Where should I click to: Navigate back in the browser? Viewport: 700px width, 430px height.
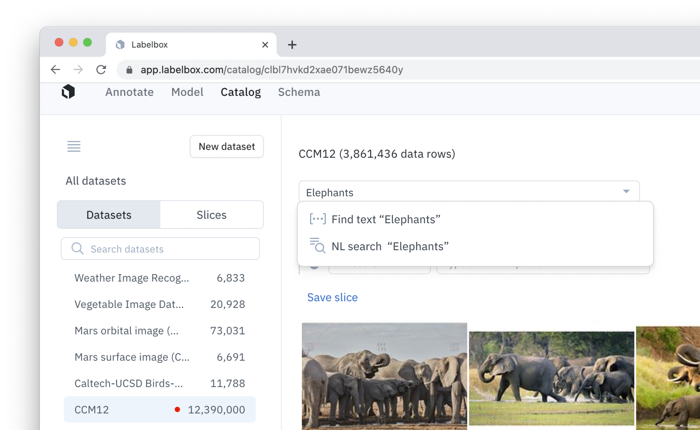[55, 69]
